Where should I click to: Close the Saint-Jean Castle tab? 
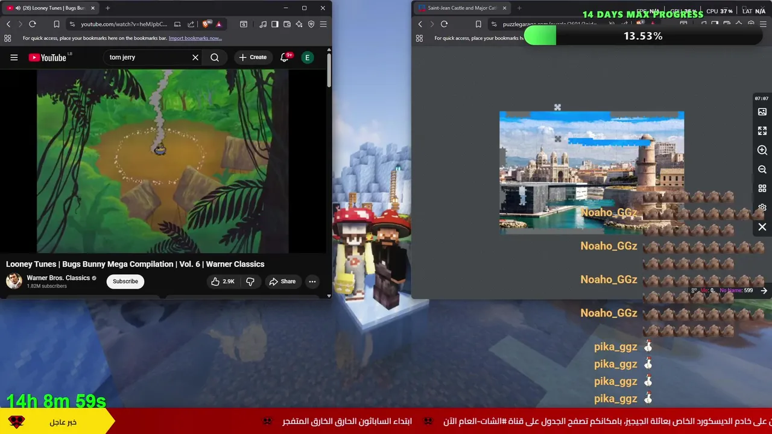pyautogui.click(x=504, y=8)
